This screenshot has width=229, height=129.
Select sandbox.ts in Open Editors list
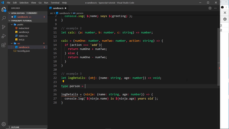tap(23, 17)
